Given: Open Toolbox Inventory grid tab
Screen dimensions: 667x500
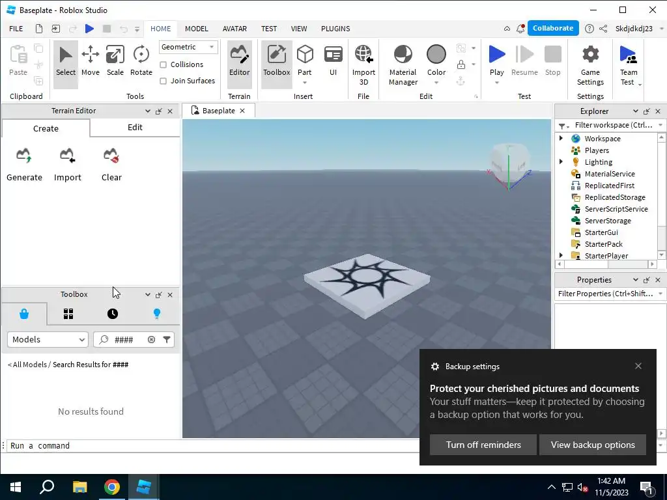Looking at the screenshot, I should pos(68,314).
